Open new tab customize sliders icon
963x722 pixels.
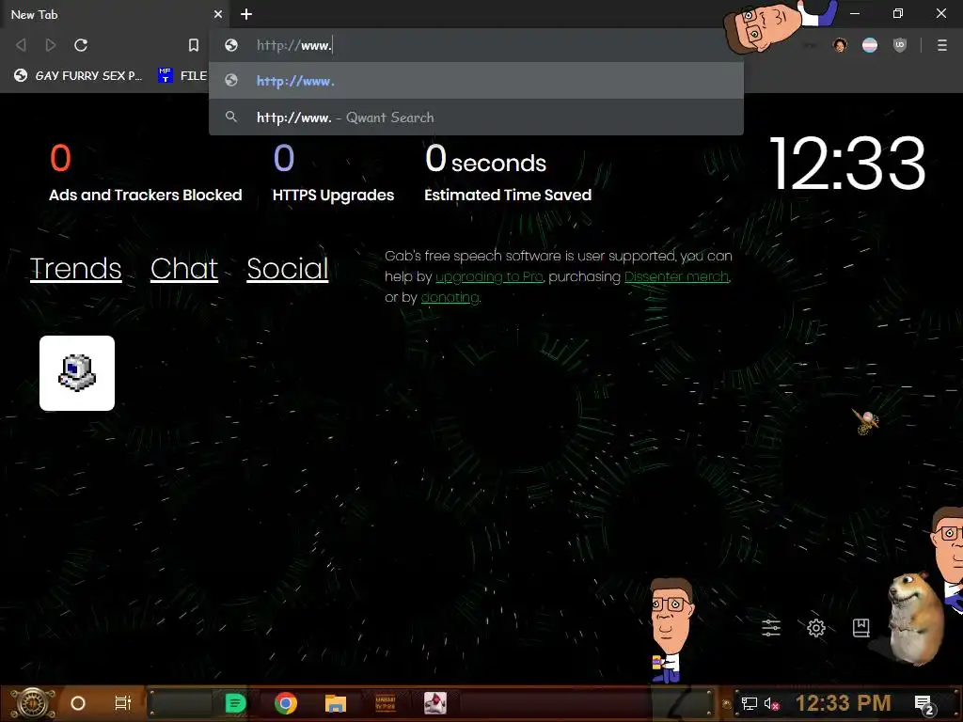tap(771, 627)
